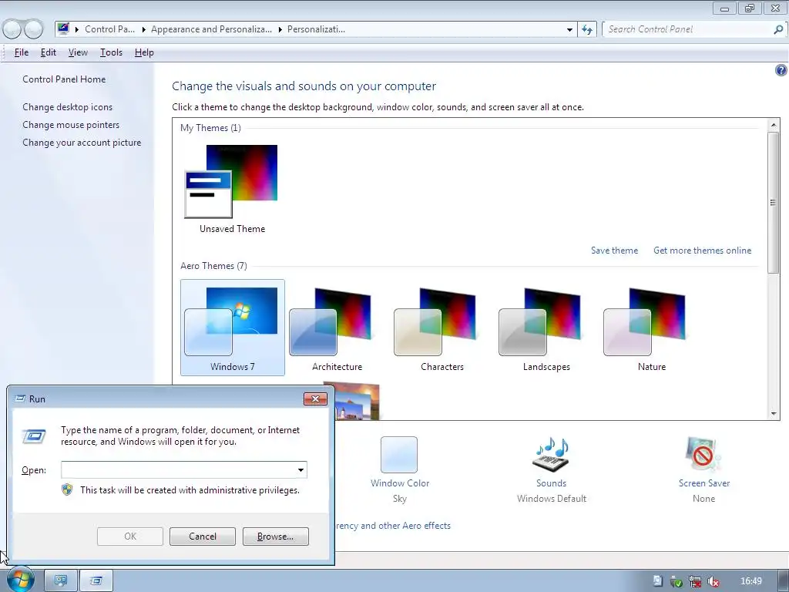Open Change mouse pointers link

(x=71, y=125)
